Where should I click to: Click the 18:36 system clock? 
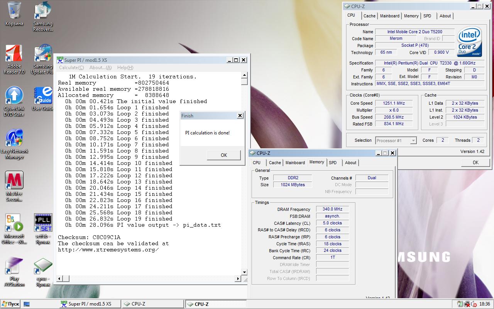[484, 304]
